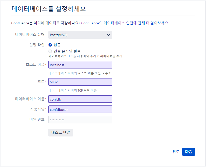The image size is (206, 167).
Task: Select the 데이터베이스 이름 field with confdb
Action: click(x=80, y=99)
